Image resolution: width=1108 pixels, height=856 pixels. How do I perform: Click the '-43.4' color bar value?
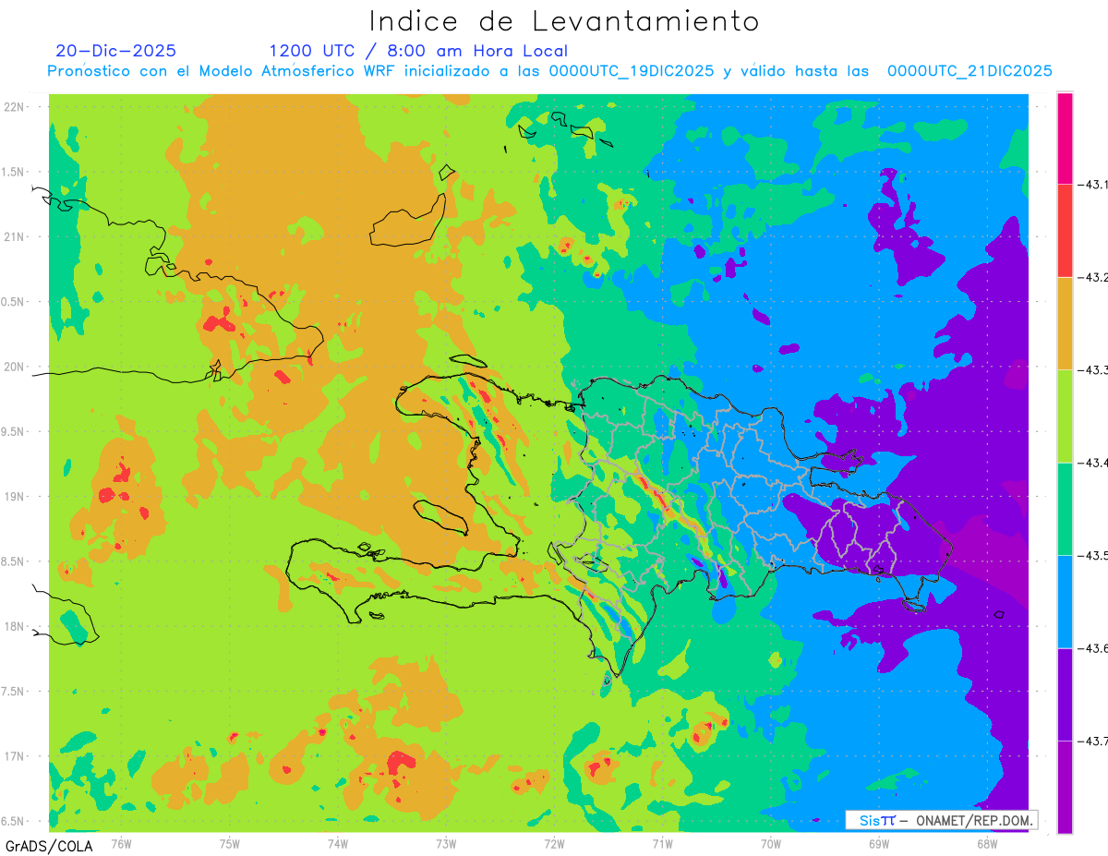tap(1093, 463)
